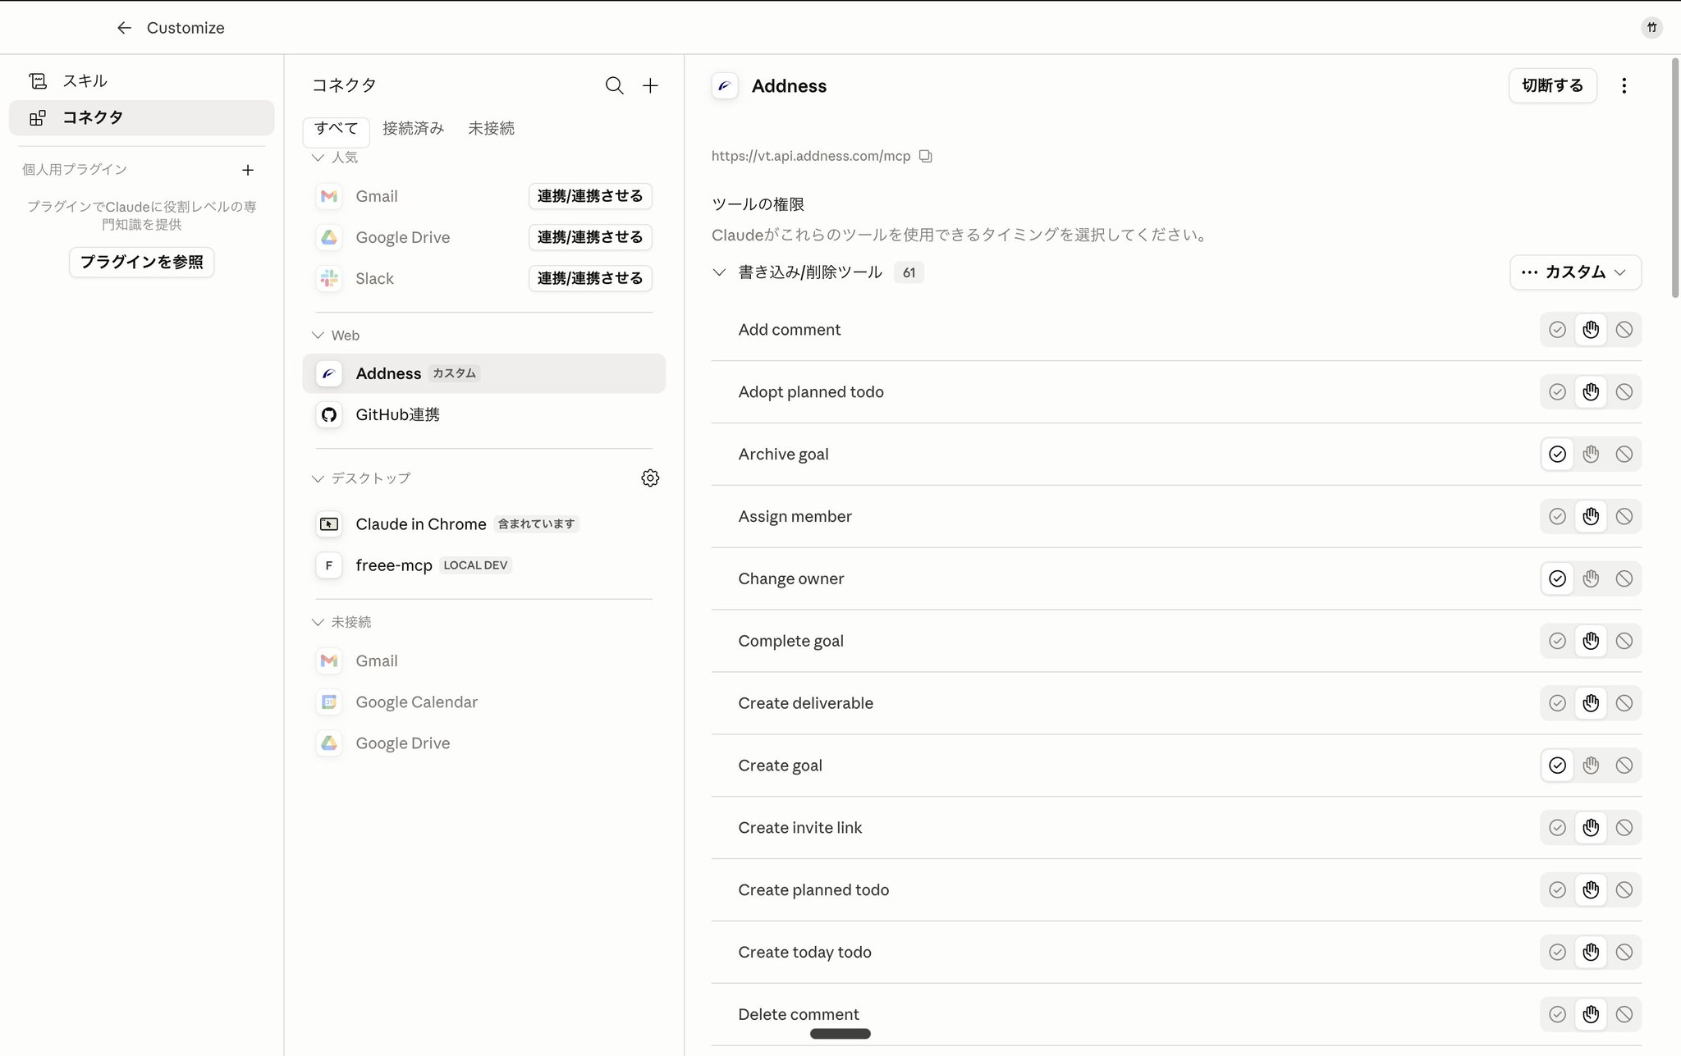The width and height of the screenshot is (1681, 1056).
Task: Block the Create planned todo tool
Action: tap(1624, 890)
